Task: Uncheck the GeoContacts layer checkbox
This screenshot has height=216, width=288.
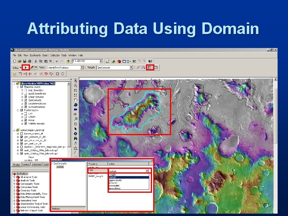Action: tap(26, 100)
